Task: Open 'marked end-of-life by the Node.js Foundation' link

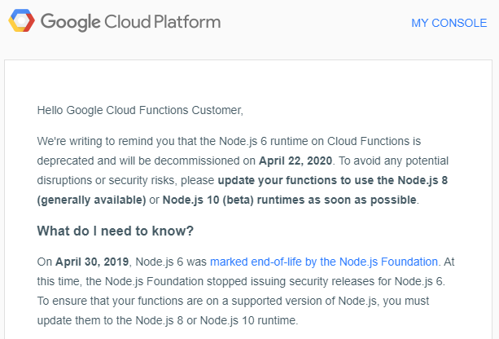Action: (x=324, y=262)
